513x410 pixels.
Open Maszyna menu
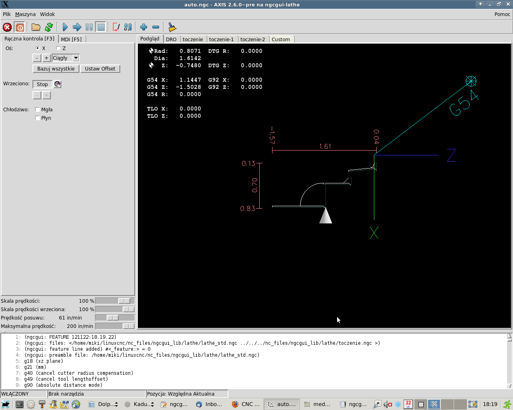click(x=25, y=14)
